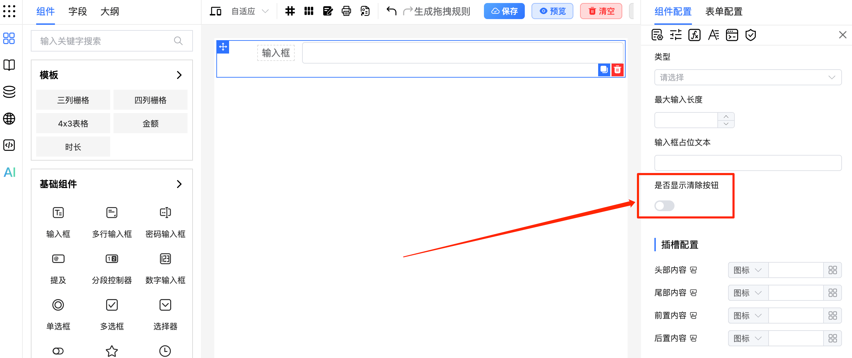Click the AI assistant sidebar icon
This screenshot has height=358, width=852.
[9, 172]
